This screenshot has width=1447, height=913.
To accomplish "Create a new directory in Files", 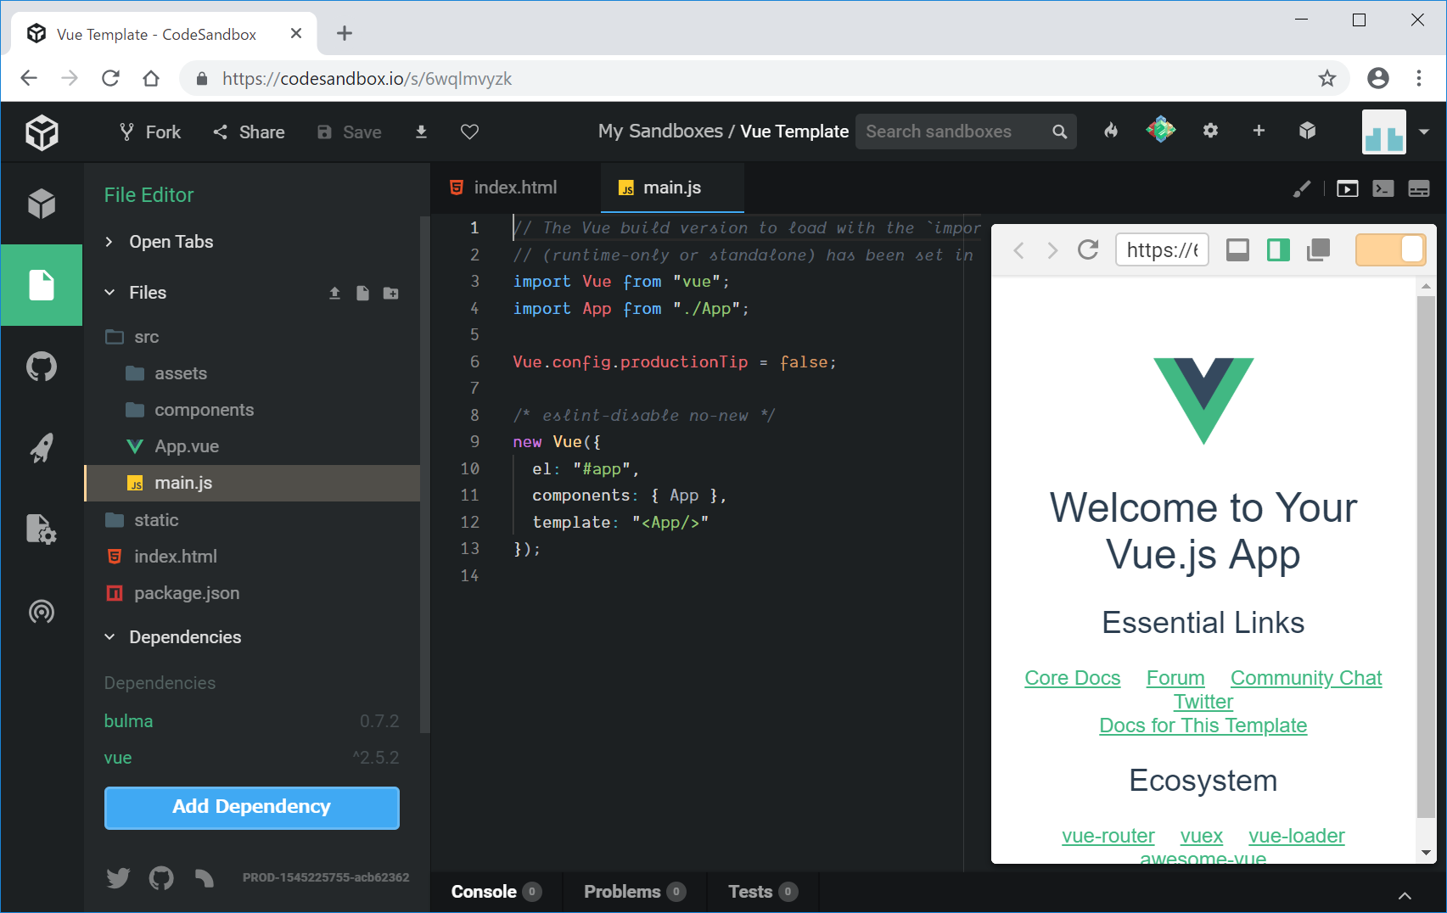I will (390, 293).
